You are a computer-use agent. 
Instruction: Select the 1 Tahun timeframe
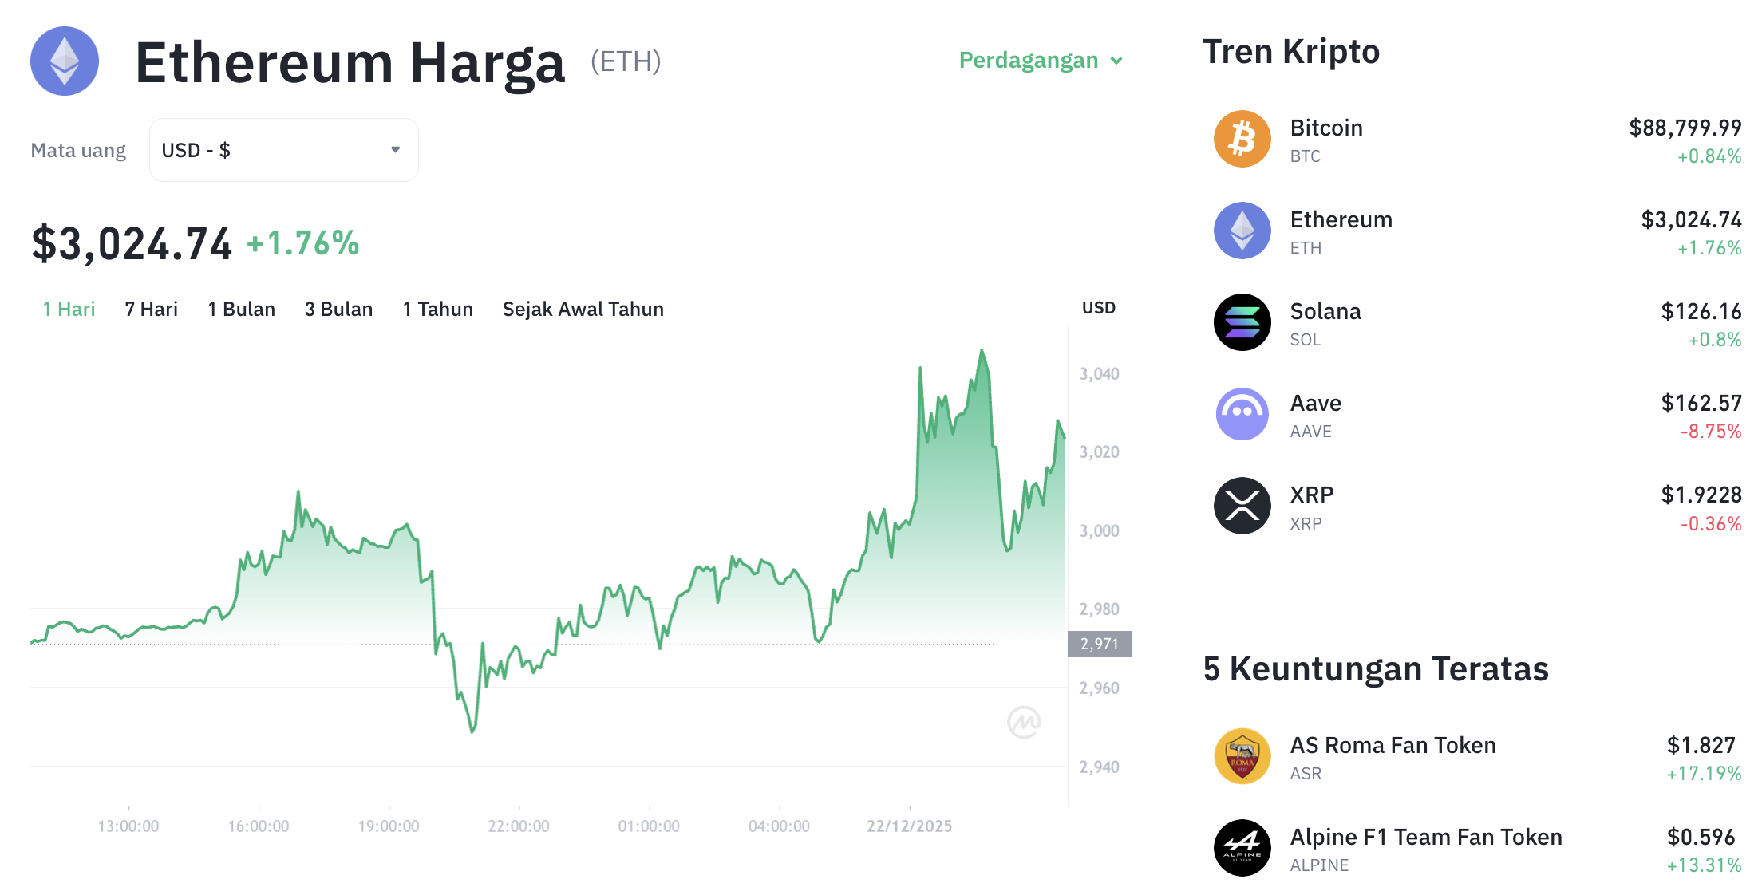click(x=437, y=309)
